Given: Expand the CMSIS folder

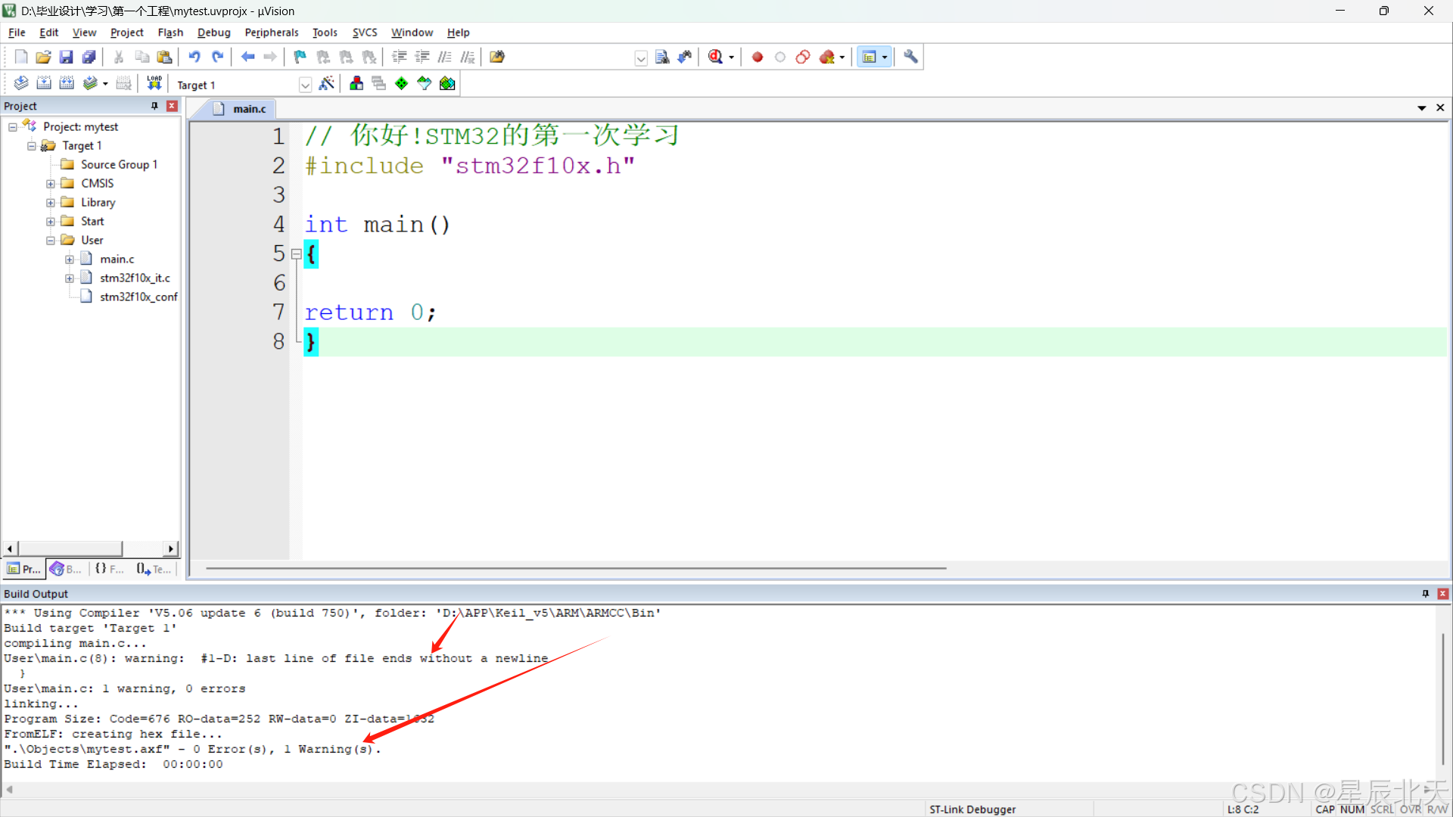Looking at the screenshot, I should pyautogui.click(x=51, y=184).
